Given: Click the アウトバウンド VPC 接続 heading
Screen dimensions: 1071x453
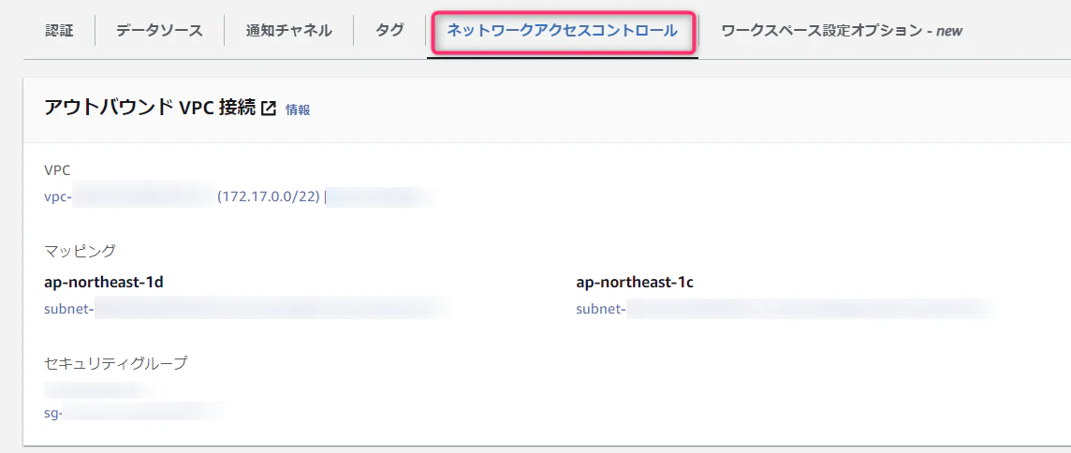Looking at the screenshot, I should click(x=151, y=108).
